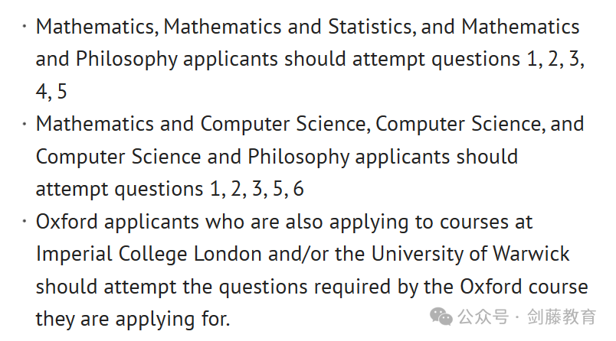Click 'Imperial College London' text

click(149, 255)
